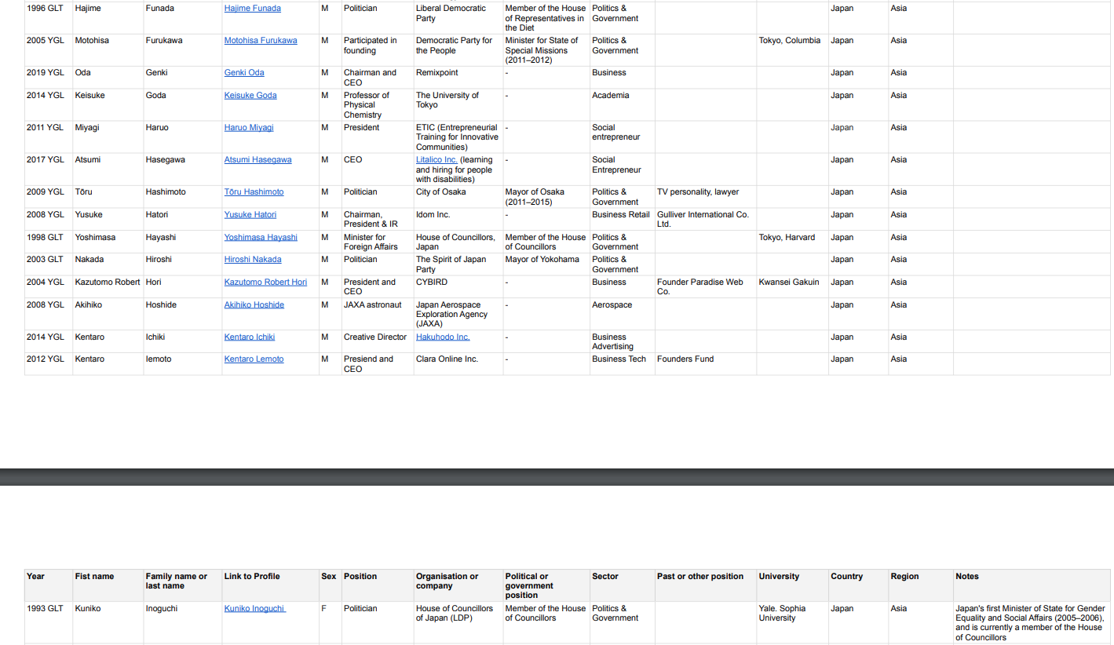Screen dimensions: 1114x645
Task: Click the 'Political or government position' header
Action: (546, 585)
